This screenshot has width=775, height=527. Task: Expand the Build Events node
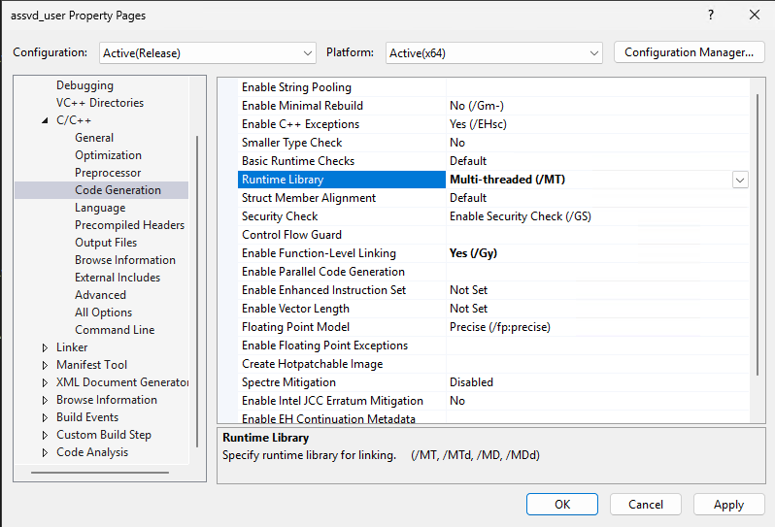(x=45, y=418)
